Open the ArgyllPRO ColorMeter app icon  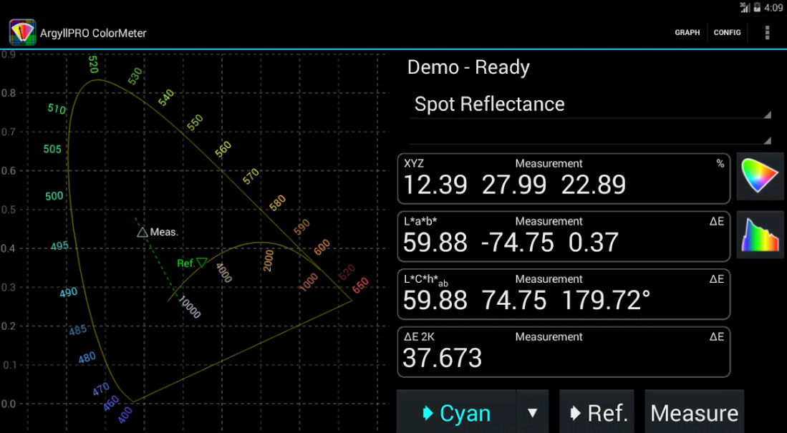click(23, 33)
